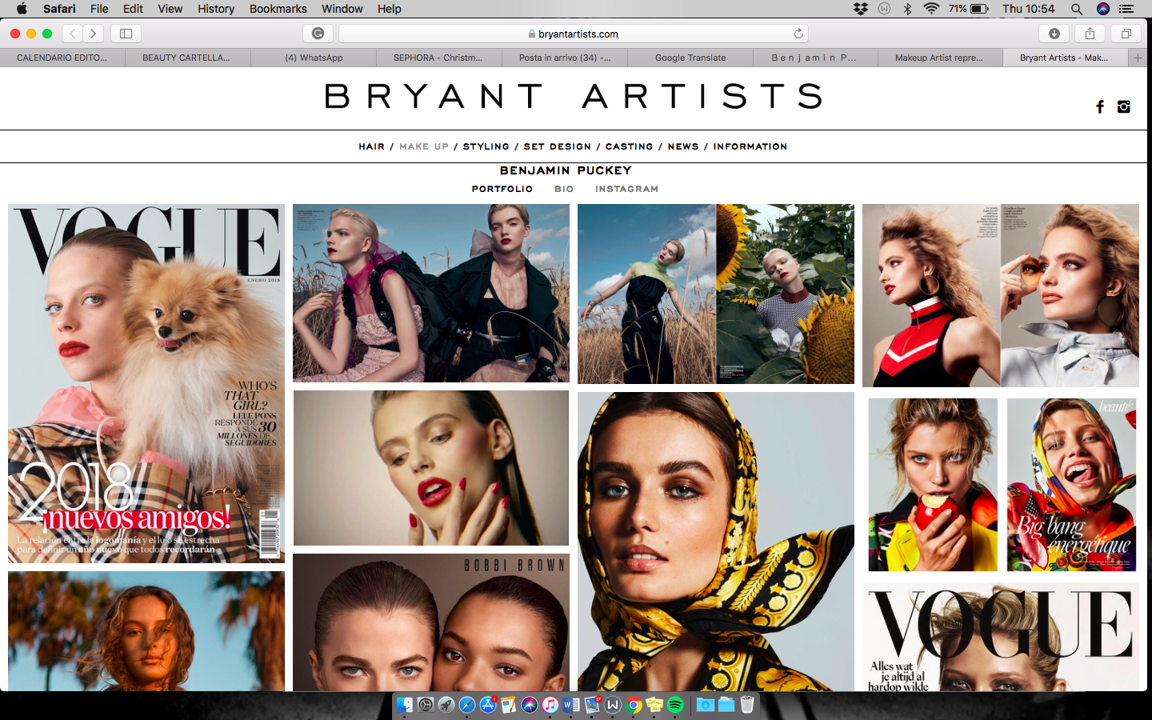Reload the page using the refresh icon

798,34
